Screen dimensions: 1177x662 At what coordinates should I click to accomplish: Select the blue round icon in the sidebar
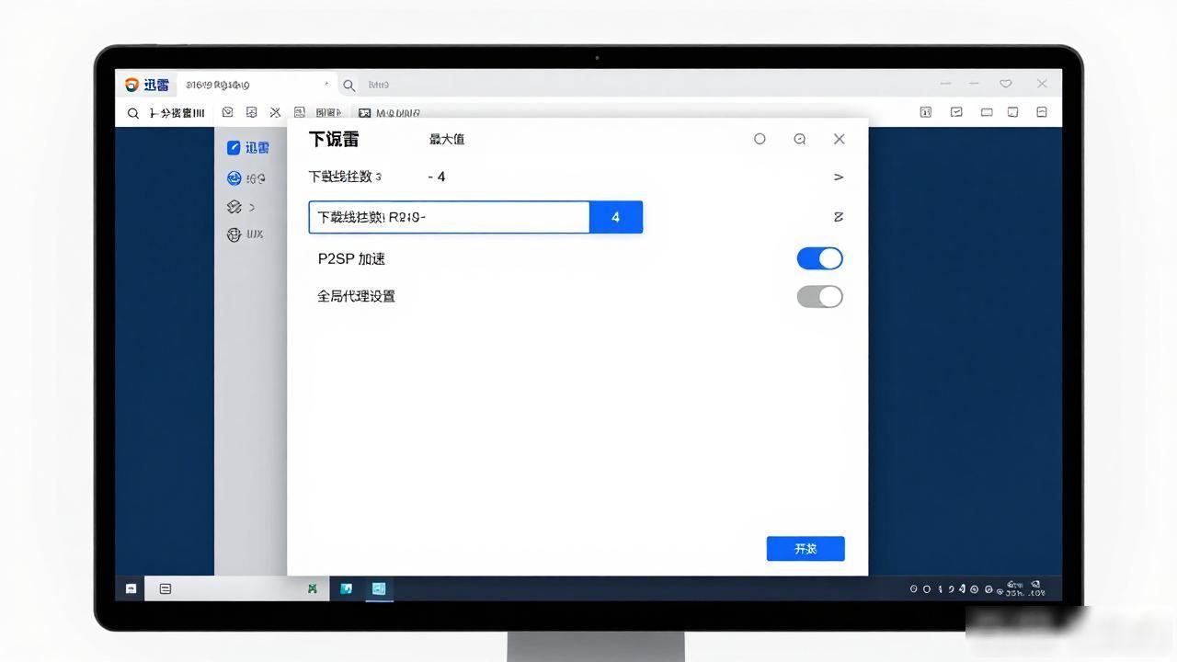(234, 178)
